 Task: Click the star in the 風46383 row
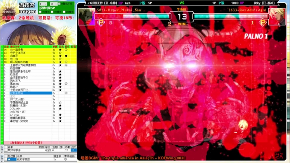(x=60, y=84)
